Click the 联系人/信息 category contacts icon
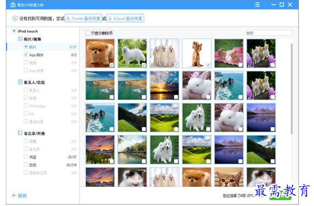314x206 pixels. tap(20, 82)
